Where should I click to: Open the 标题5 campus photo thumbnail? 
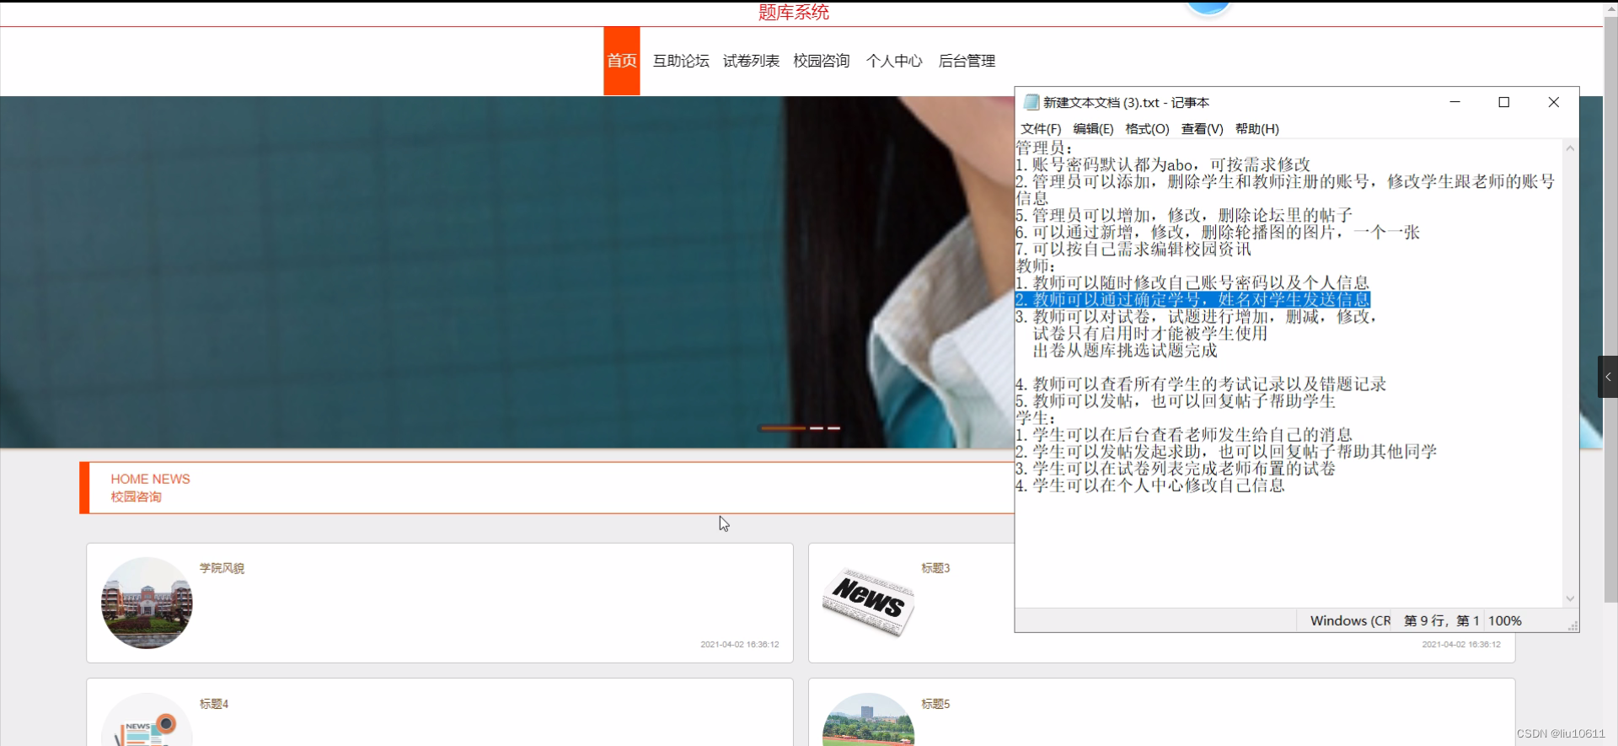click(x=869, y=720)
